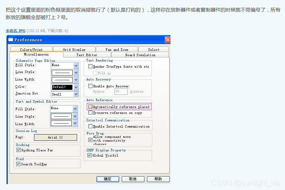285x190 pixels.
Task: Click the Arial 11 session log font button
Action: point(55,137)
